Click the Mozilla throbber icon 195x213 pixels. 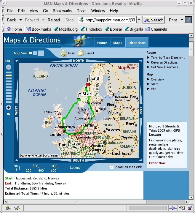point(188,20)
